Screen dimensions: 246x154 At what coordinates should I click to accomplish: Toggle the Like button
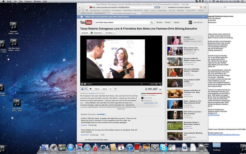(x=84, y=89)
